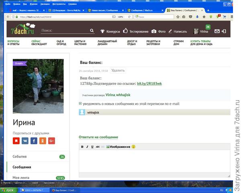Click the Удалить button

click(x=118, y=70)
